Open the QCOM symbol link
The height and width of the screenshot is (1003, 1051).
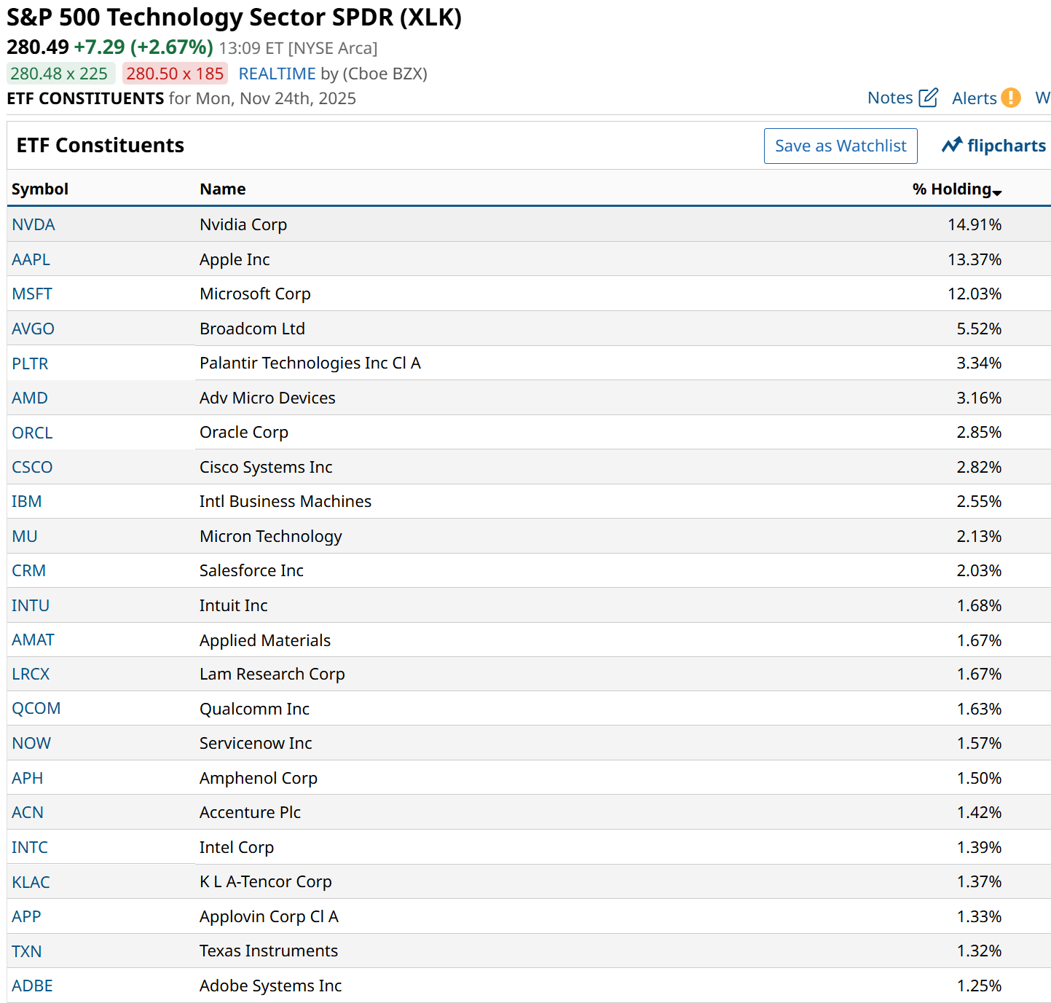[x=36, y=708]
